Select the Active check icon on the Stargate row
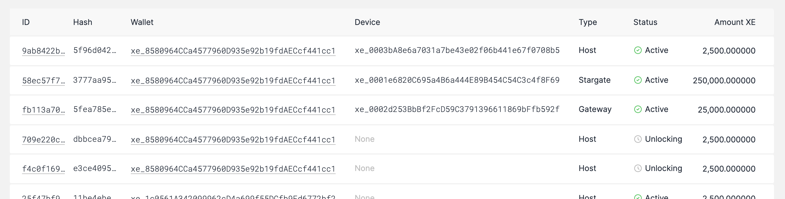The width and height of the screenshot is (785, 199). 637,80
